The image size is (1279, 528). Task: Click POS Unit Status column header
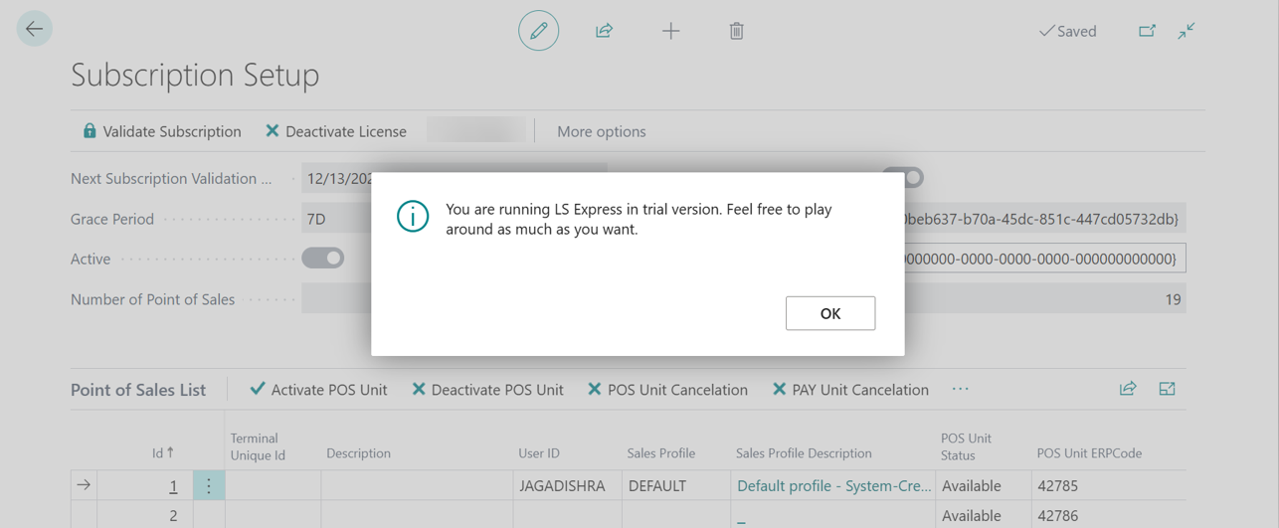968,445
